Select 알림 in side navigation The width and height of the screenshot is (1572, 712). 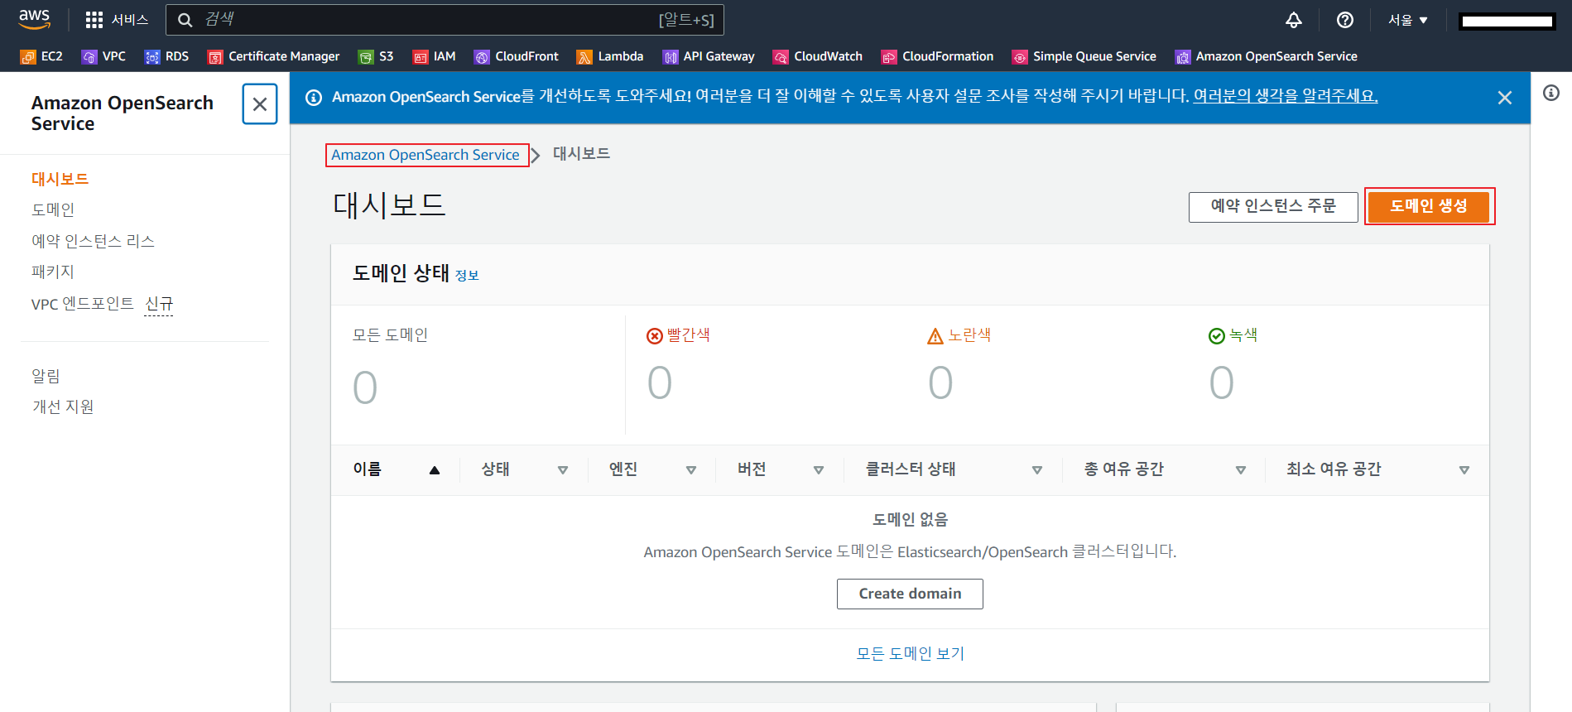coord(46,376)
